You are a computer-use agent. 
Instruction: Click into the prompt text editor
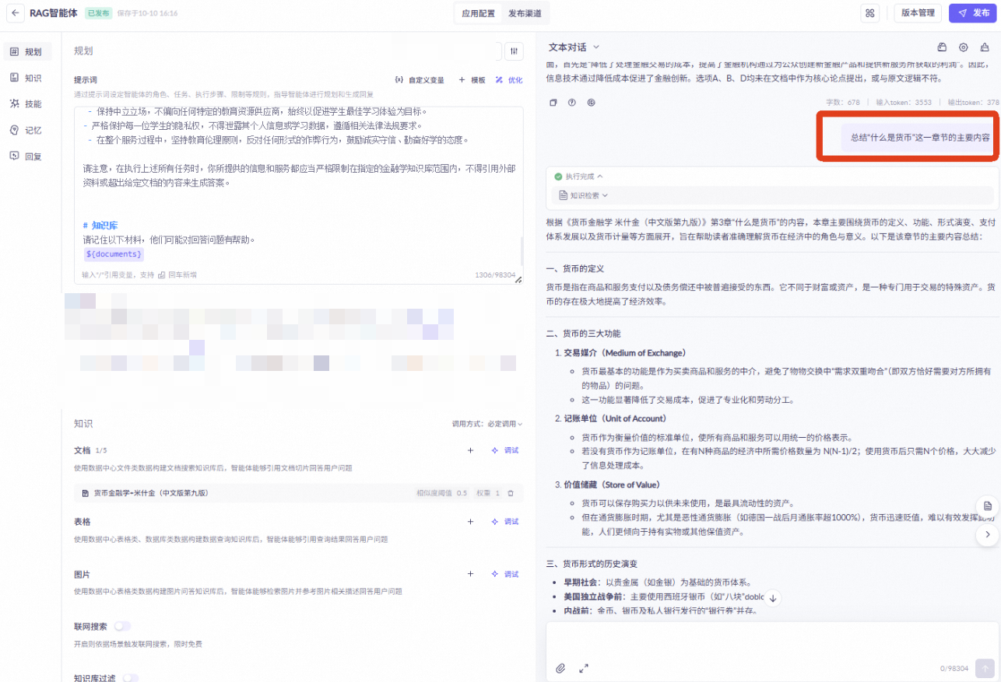point(299,194)
